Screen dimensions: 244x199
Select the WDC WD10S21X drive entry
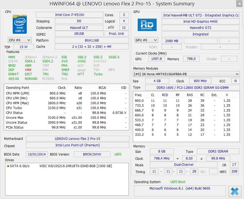click(x=75, y=166)
